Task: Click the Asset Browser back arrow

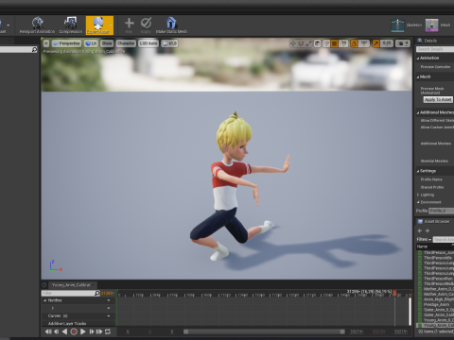Action: 420,230
